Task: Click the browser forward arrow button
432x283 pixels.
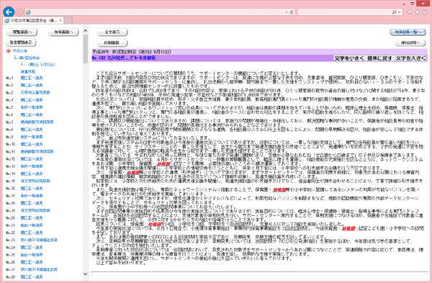Action: click(x=19, y=12)
